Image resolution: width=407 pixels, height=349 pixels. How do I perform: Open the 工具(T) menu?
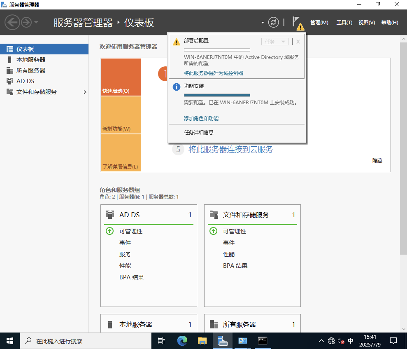344,23
